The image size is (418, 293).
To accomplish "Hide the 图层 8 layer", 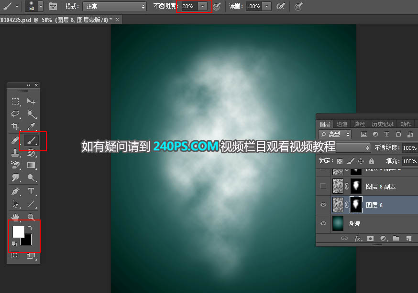I will click(x=323, y=205).
